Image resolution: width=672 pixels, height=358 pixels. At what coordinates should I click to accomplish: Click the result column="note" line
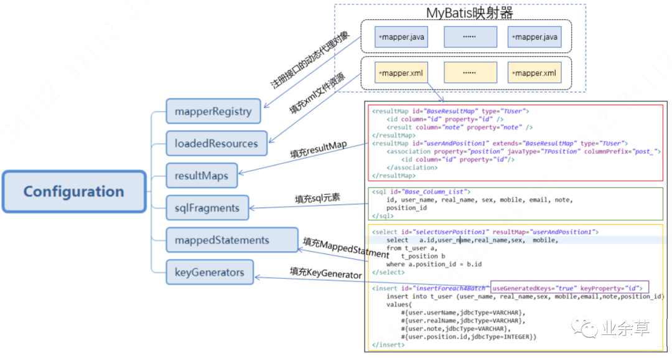point(459,128)
